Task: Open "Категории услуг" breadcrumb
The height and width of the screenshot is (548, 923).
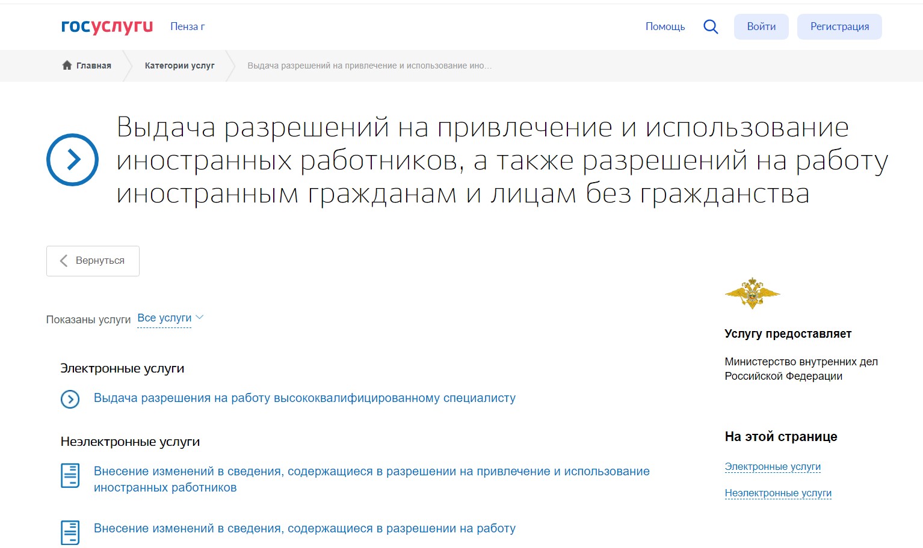Action: pyautogui.click(x=179, y=65)
